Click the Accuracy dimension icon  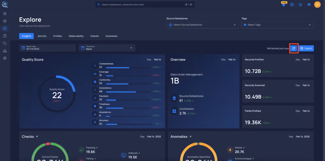(x=95, y=122)
